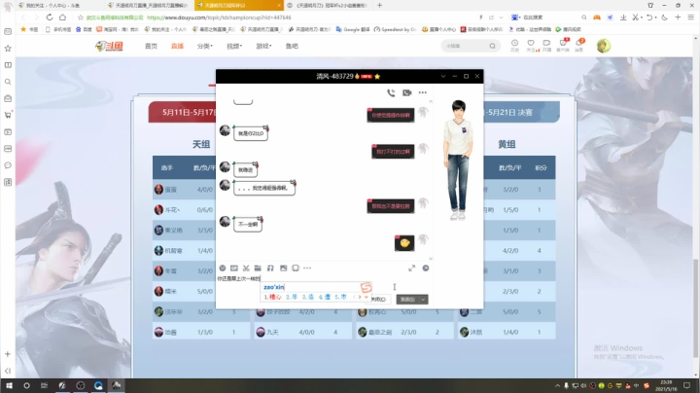Image resolution: width=700 pixels, height=393 pixels.
Task: Click the QQ show avatar figure
Action: click(x=458, y=160)
